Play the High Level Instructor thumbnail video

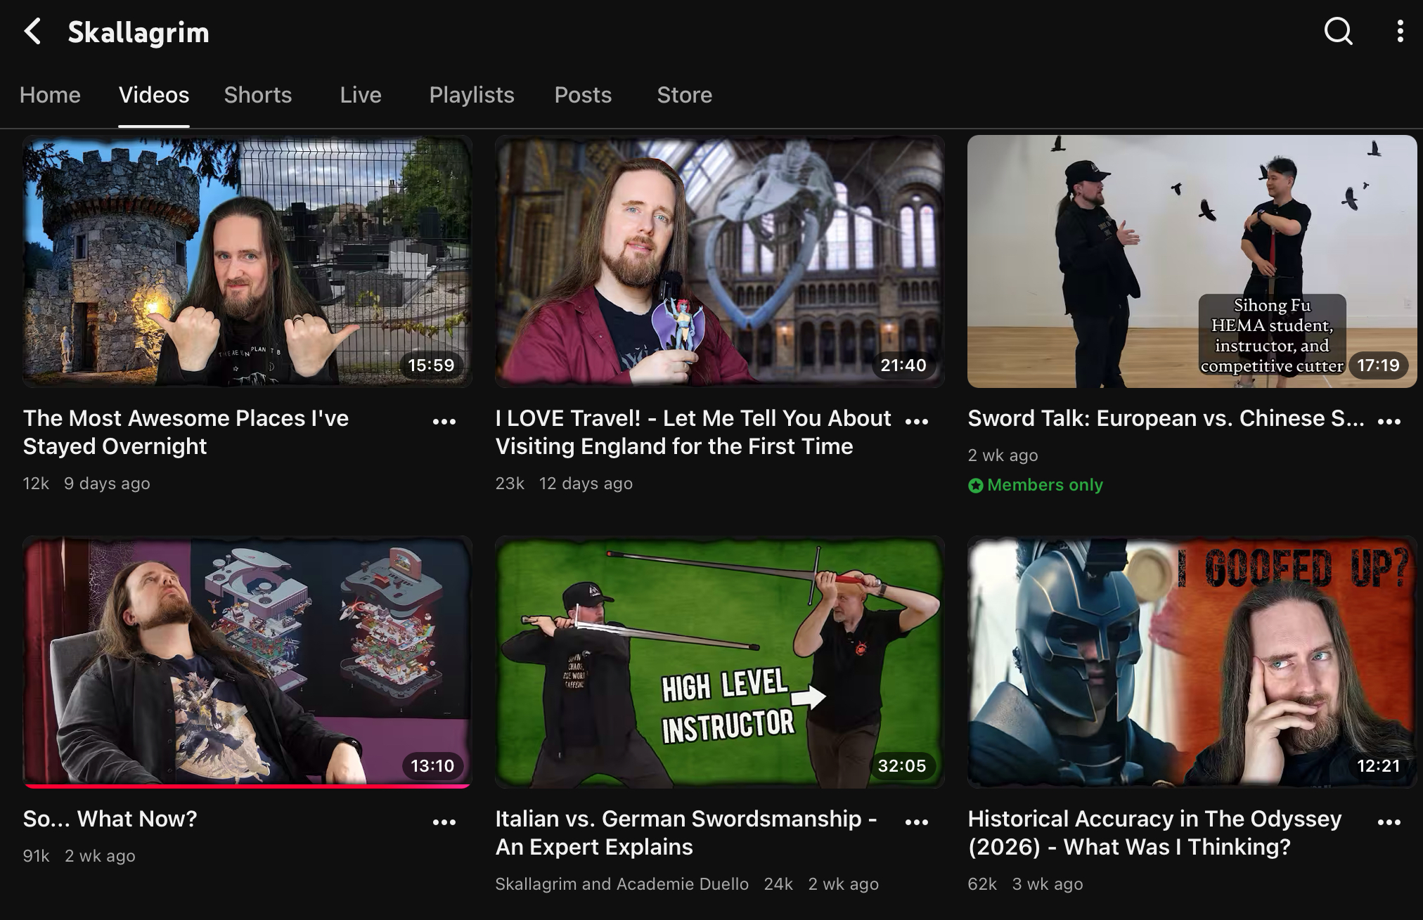(720, 662)
